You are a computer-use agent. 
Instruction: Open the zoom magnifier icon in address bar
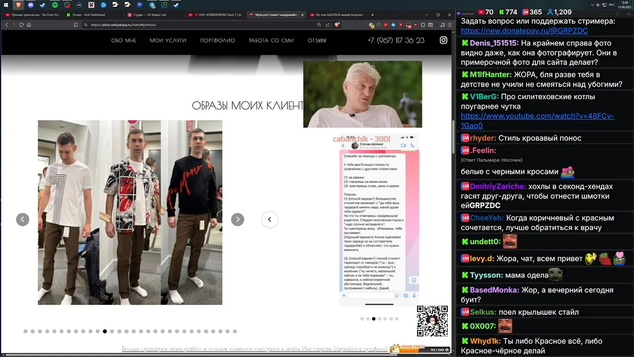click(319, 25)
